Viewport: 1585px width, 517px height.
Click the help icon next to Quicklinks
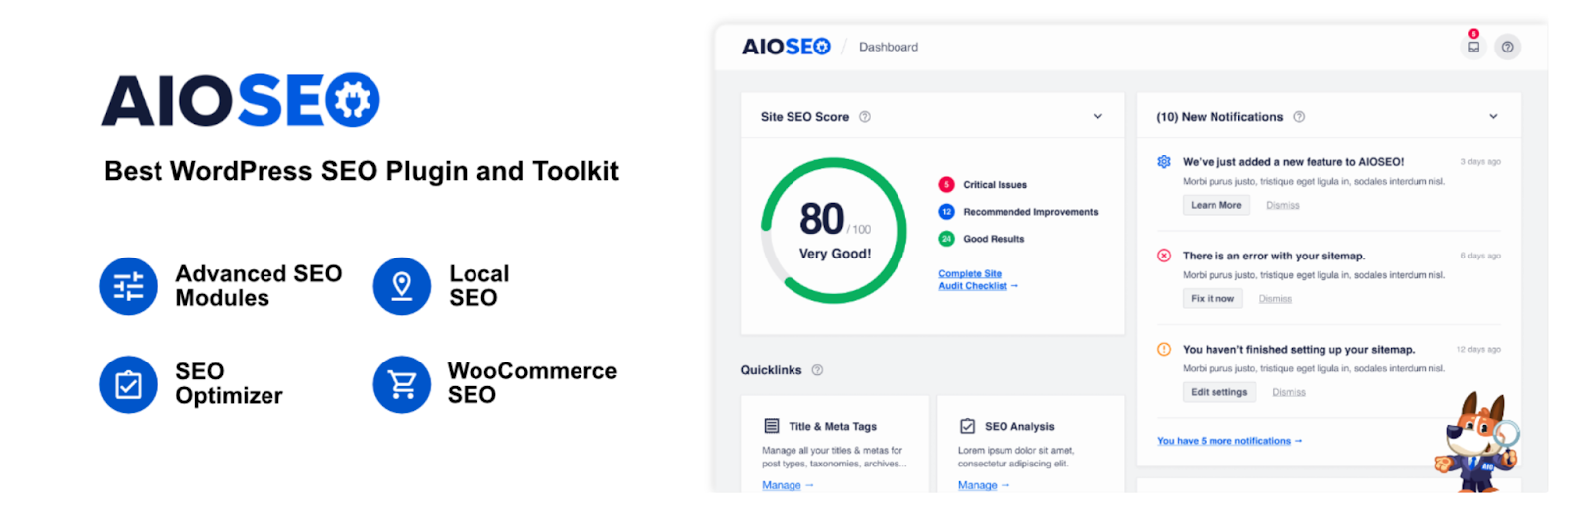817,370
